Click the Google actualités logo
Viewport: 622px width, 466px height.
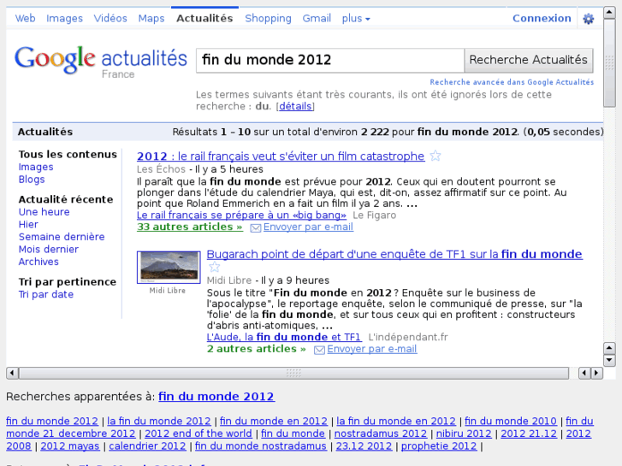(x=101, y=62)
